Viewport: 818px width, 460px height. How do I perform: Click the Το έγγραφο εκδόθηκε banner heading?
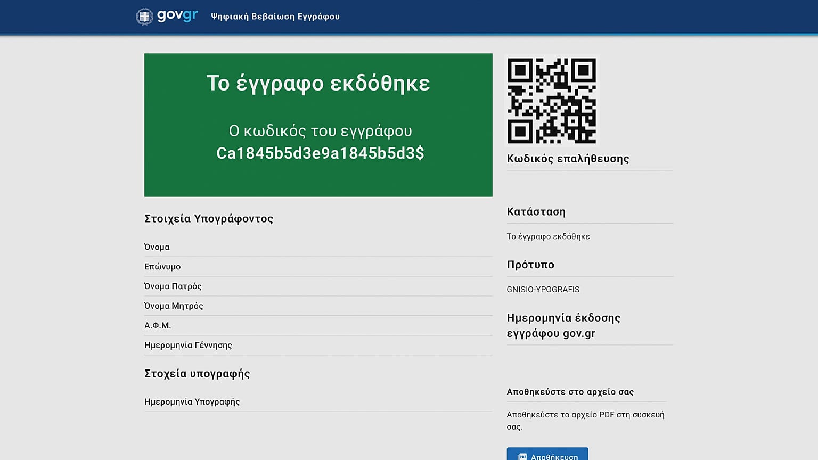[318, 84]
